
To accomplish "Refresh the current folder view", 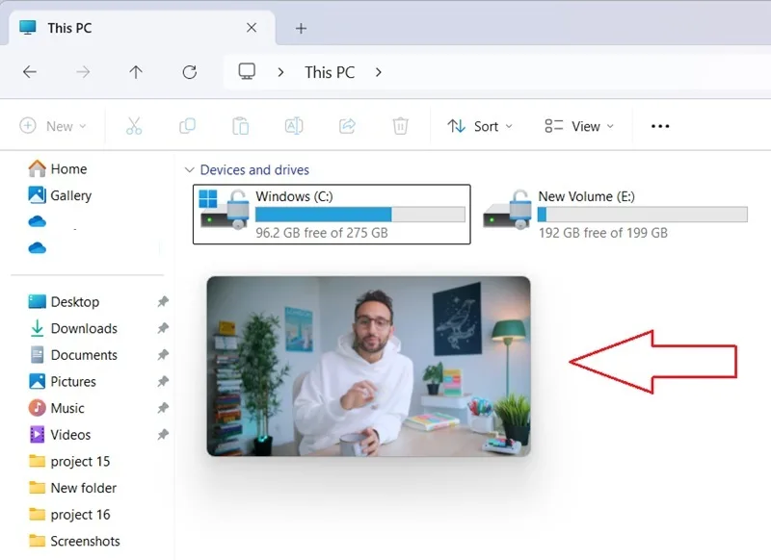I will (189, 72).
